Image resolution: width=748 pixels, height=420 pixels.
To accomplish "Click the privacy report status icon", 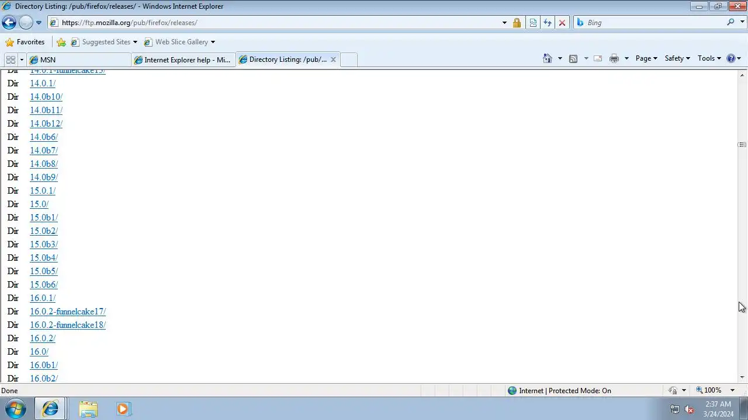I will click(x=673, y=390).
